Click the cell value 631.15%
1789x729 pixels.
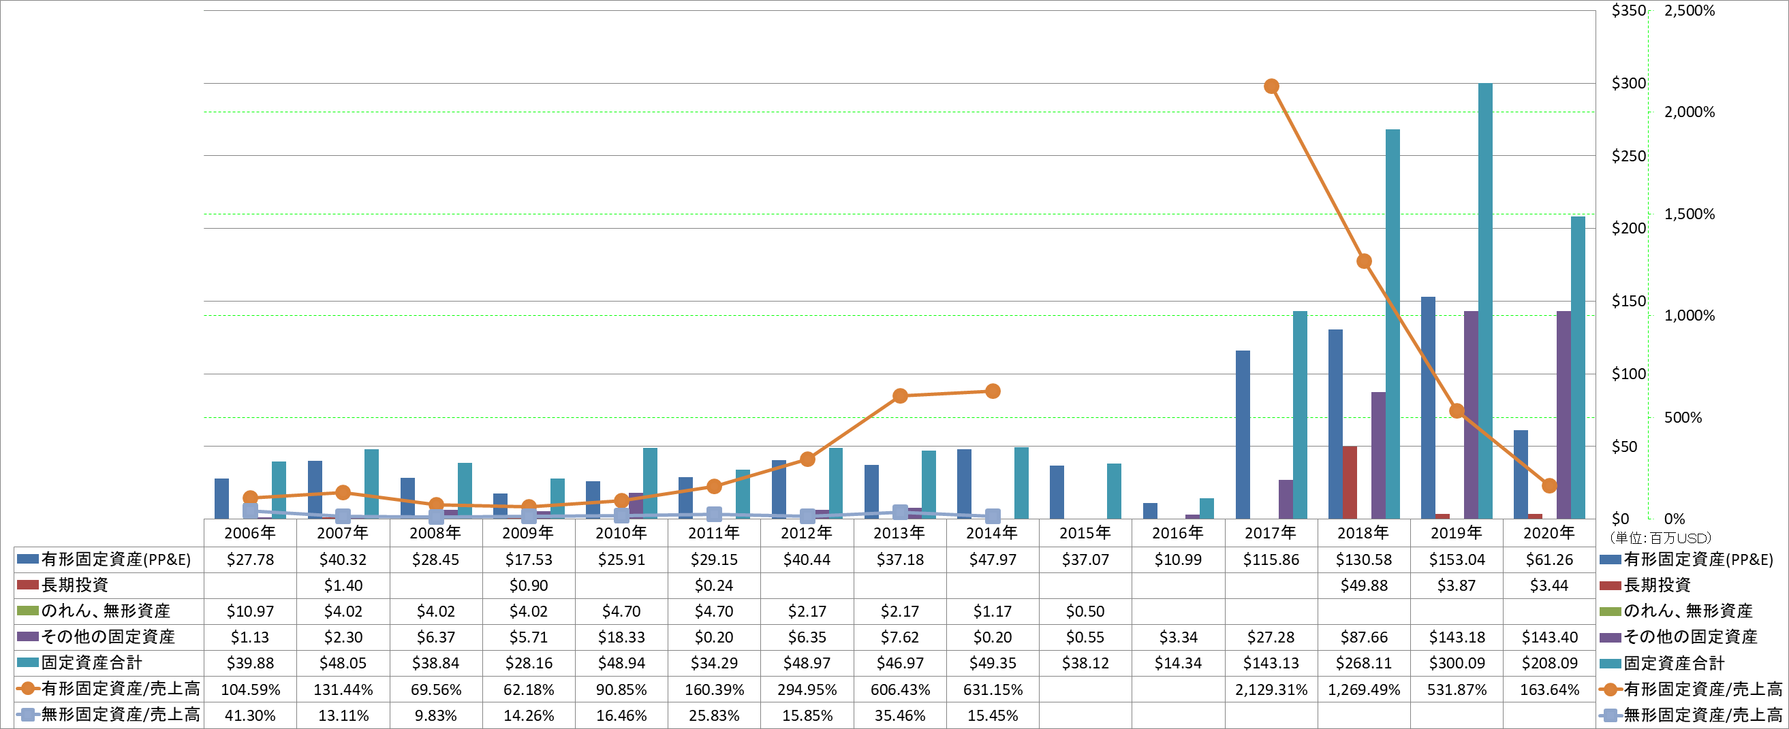pyautogui.click(x=993, y=689)
